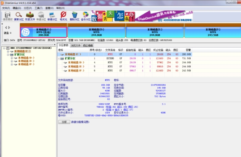The width and height of the screenshot is (241, 157).
Task: Click the 快速分区 (Quick Partition) icon
Action: click(41, 16)
